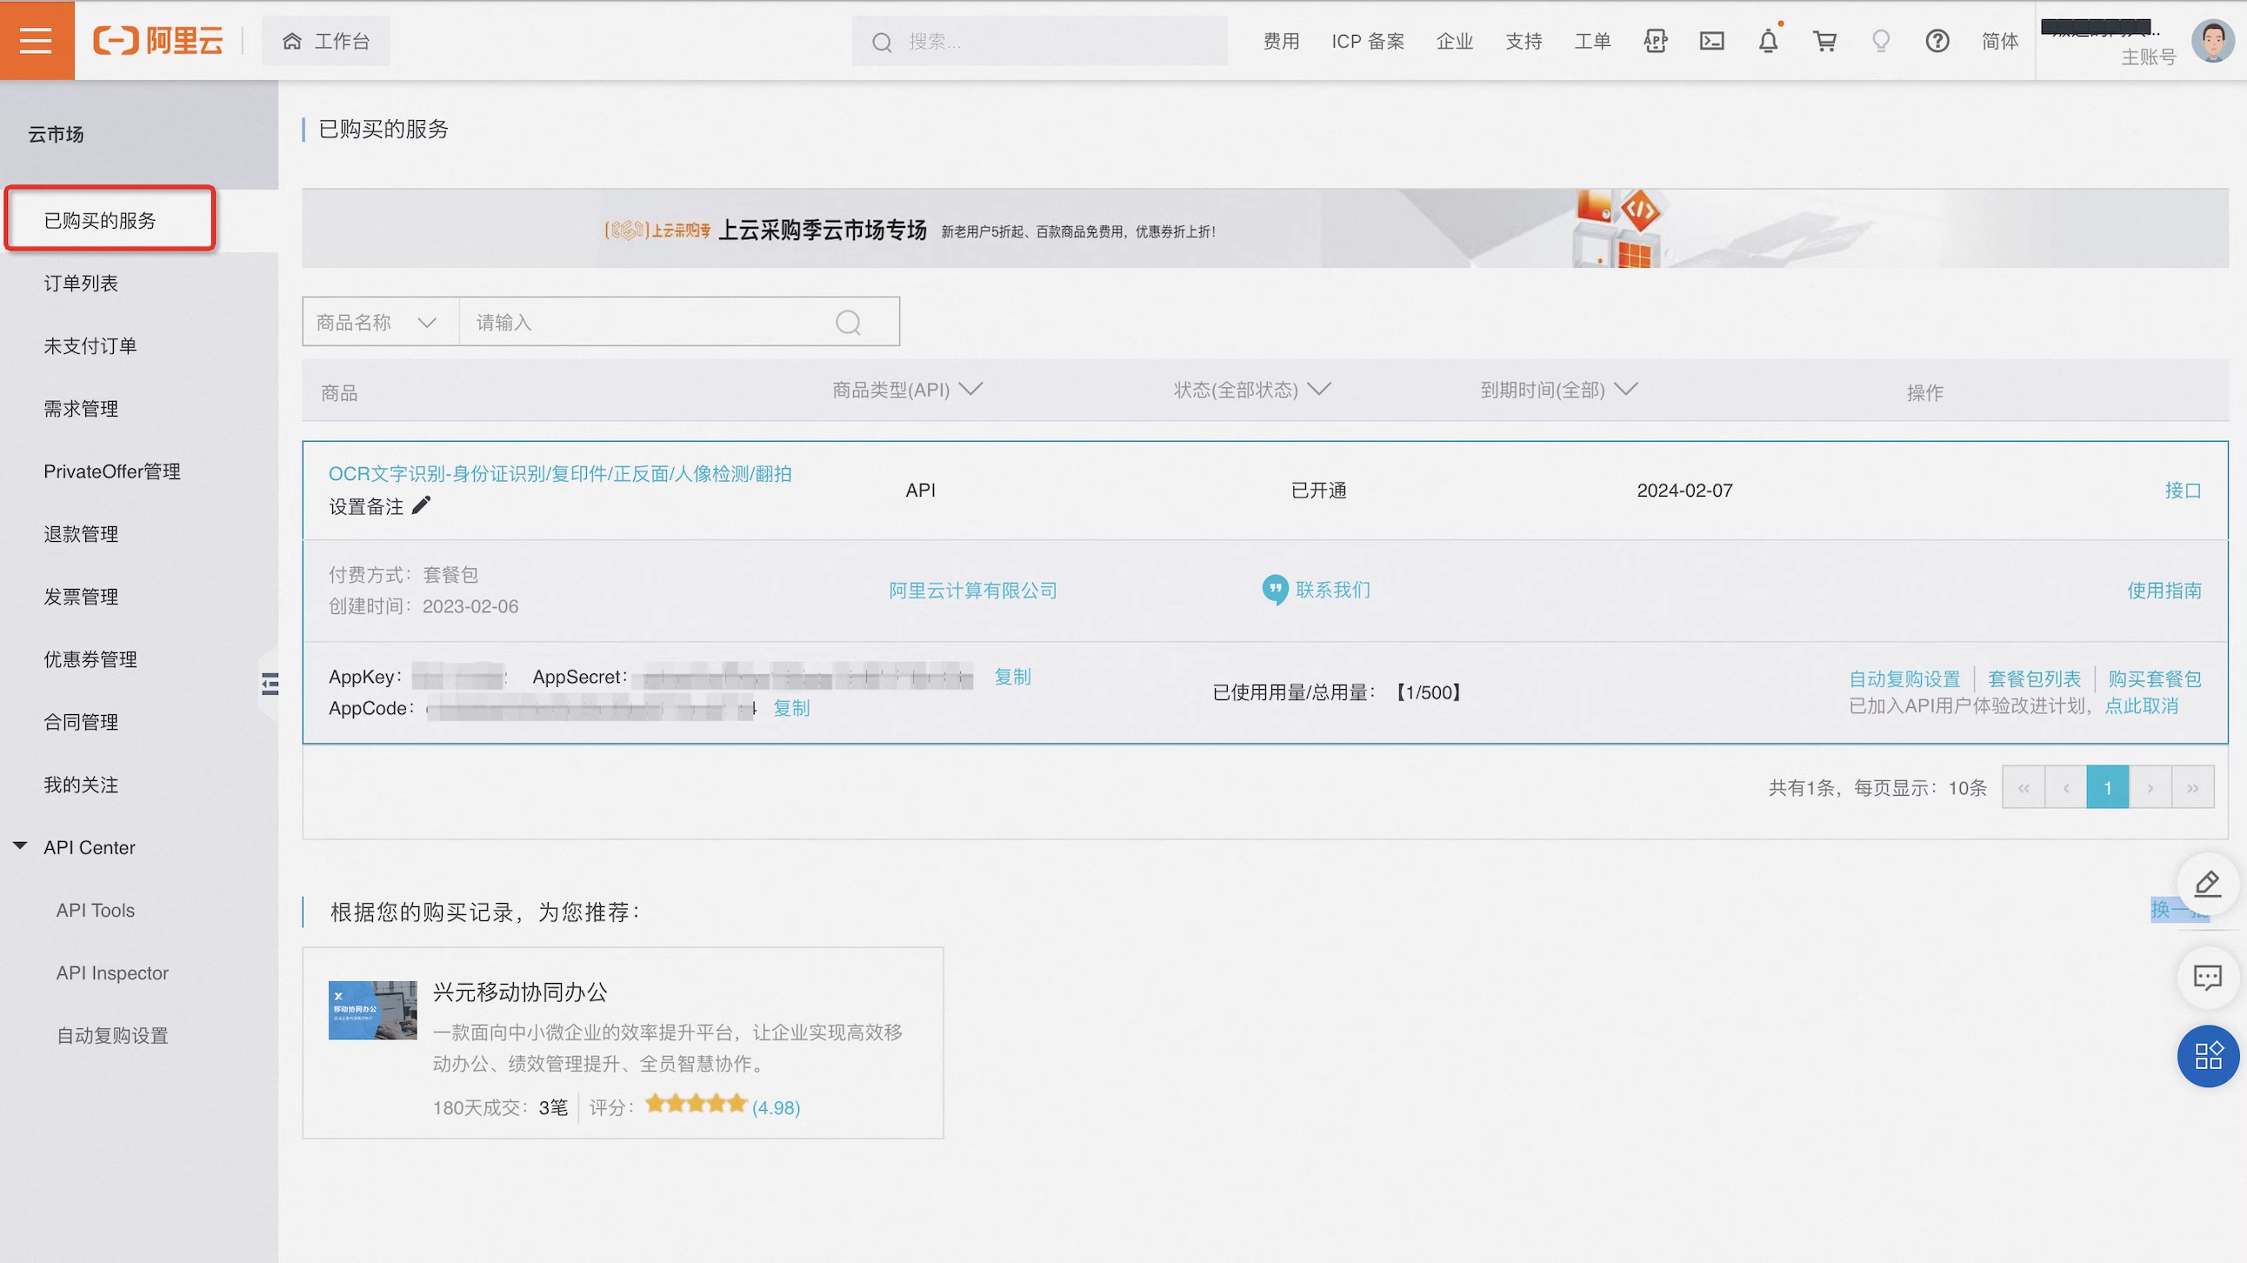The width and height of the screenshot is (2247, 1263).
Task: Open 自动复购设置 link in the product row
Action: 1904,678
